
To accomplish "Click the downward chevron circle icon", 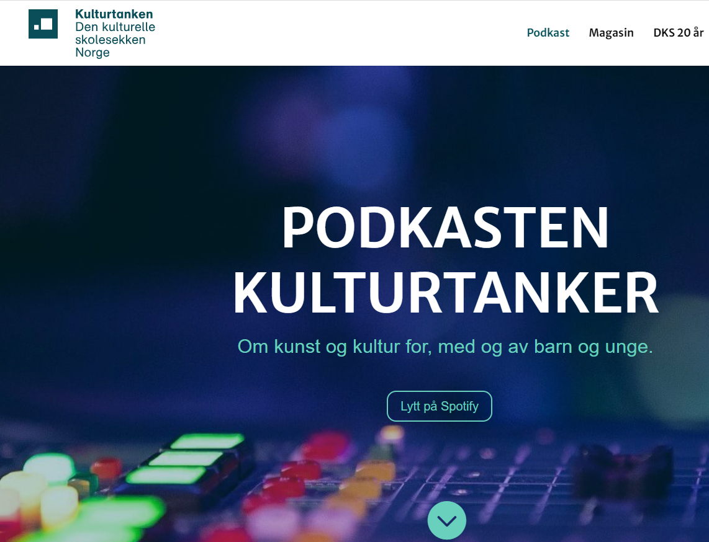I will [x=447, y=520].
